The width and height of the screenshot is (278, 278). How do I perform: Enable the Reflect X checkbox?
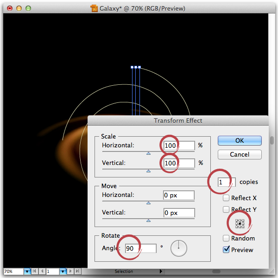tap(226, 198)
